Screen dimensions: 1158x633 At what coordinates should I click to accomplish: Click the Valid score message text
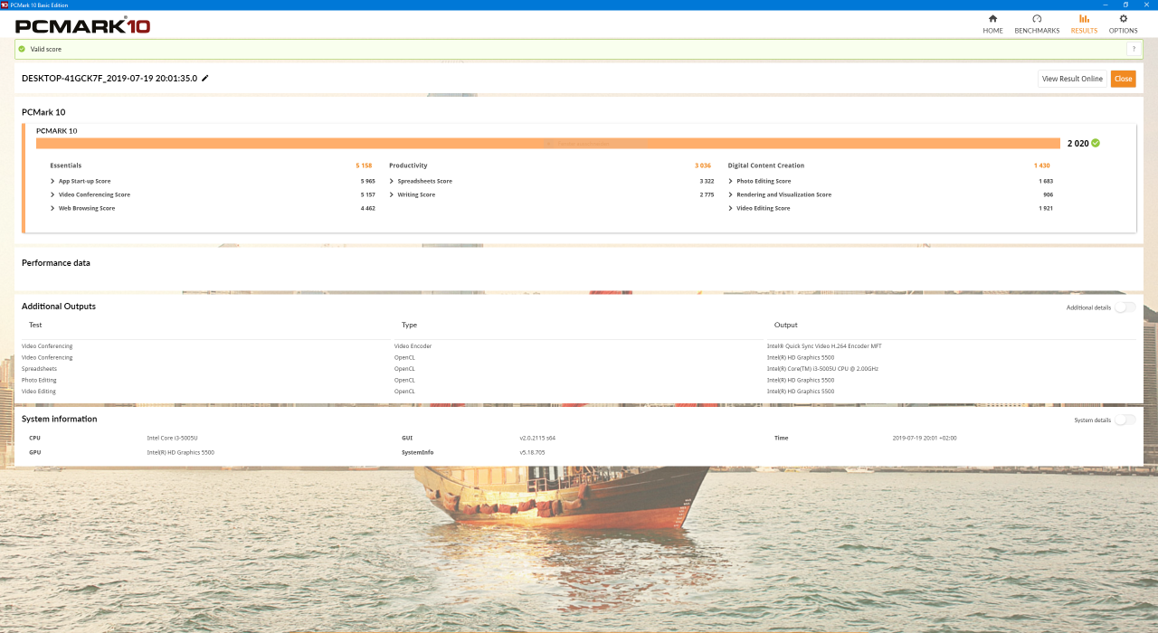coord(45,49)
